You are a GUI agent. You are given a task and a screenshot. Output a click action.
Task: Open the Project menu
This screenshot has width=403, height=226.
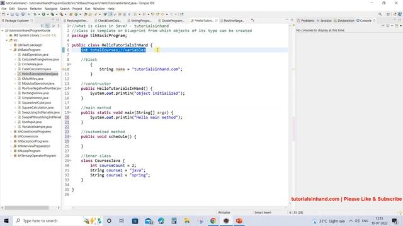[x=77, y=9]
